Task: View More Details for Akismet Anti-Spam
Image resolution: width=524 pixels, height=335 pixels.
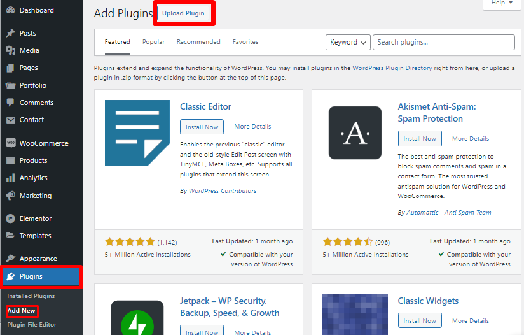Action: click(471, 139)
